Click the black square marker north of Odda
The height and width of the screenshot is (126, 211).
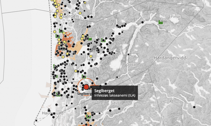(128, 55)
